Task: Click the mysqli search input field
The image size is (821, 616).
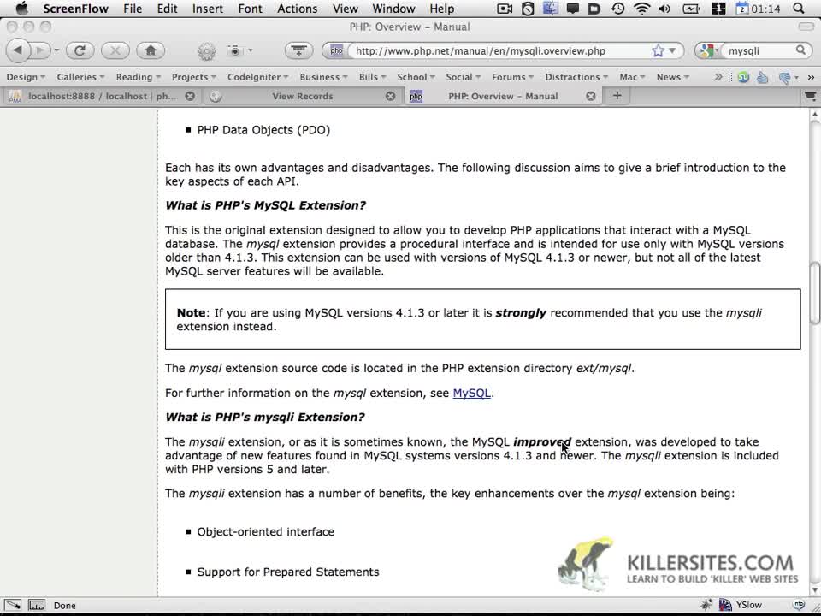Action: (759, 50)
